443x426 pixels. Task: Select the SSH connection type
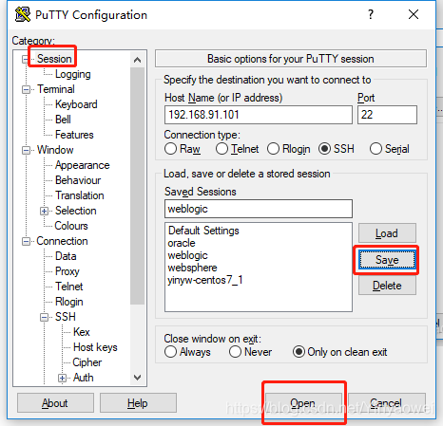[325, 149]
